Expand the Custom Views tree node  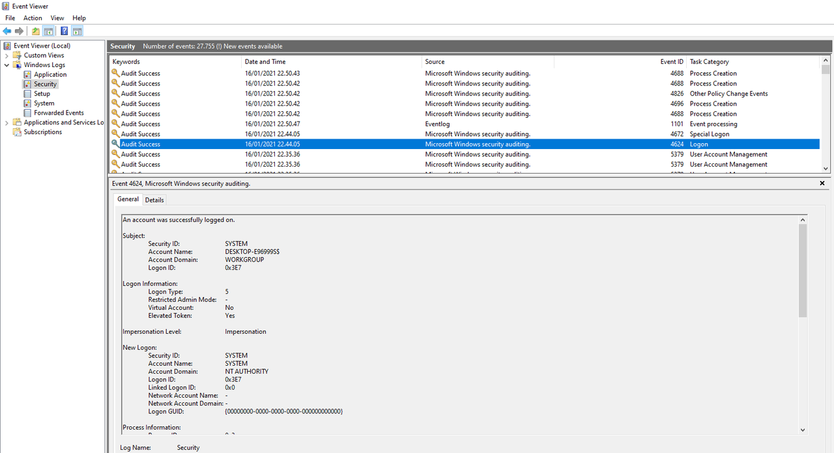pyautogui.click(x=7, y=55)
